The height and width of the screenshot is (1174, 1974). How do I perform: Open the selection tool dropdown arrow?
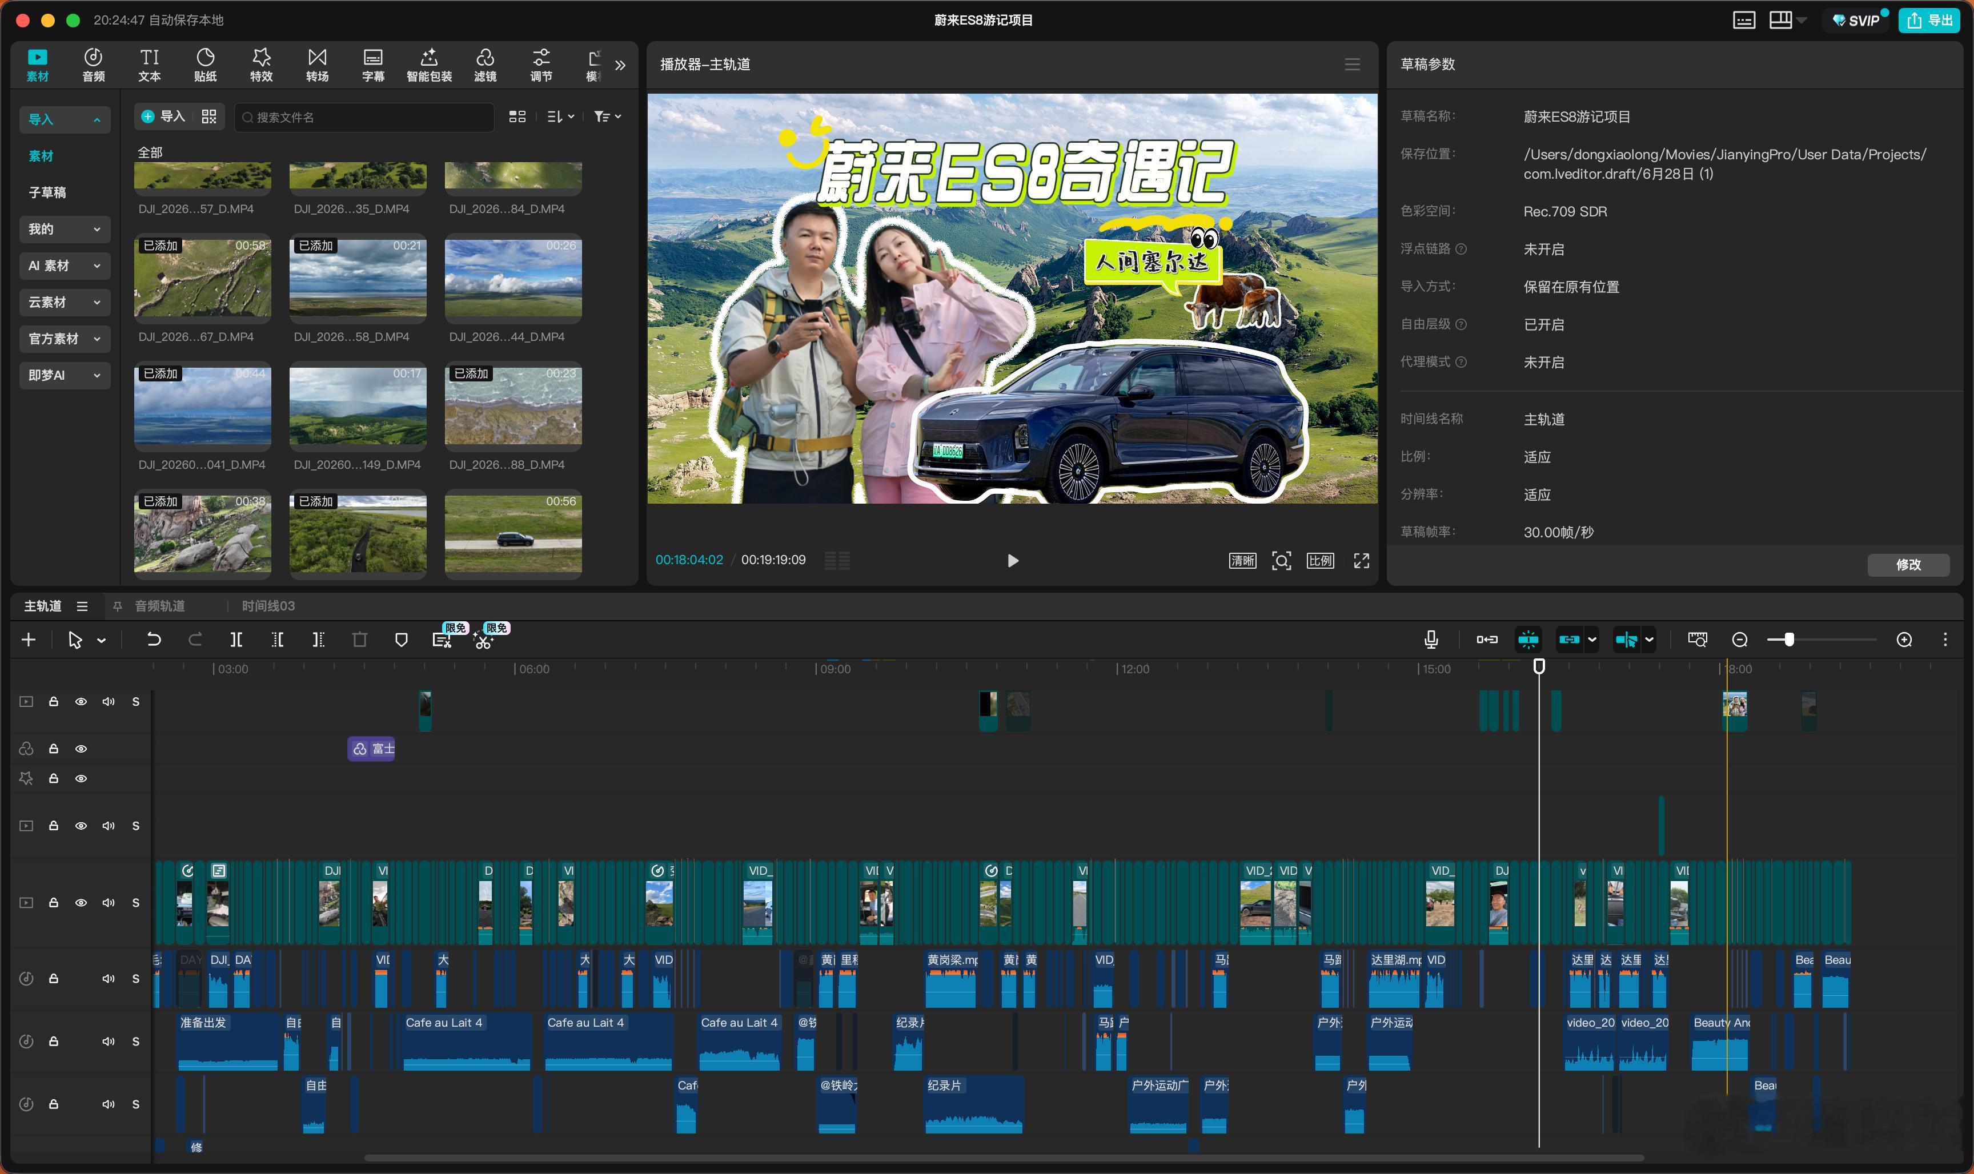101,640
